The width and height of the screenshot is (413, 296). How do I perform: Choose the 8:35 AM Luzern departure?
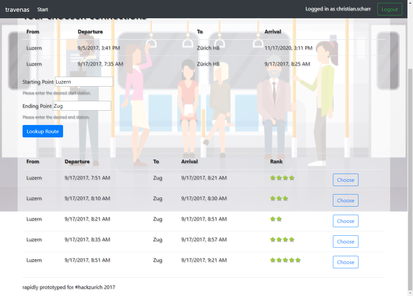[x=345, y=241]
